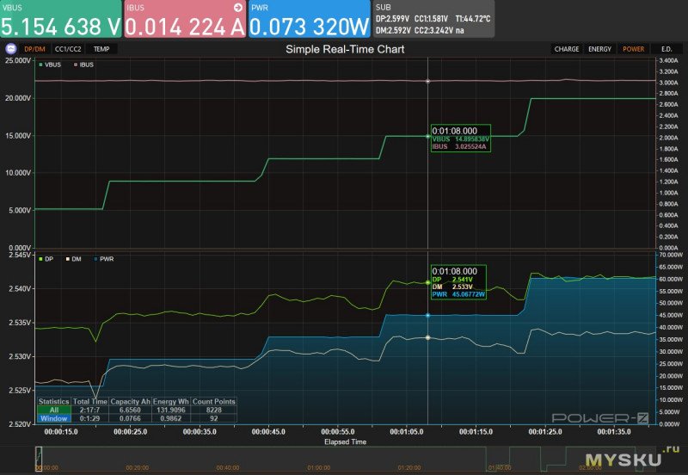Toggle the VBUS series in the legend

click(x=50, y=65)
